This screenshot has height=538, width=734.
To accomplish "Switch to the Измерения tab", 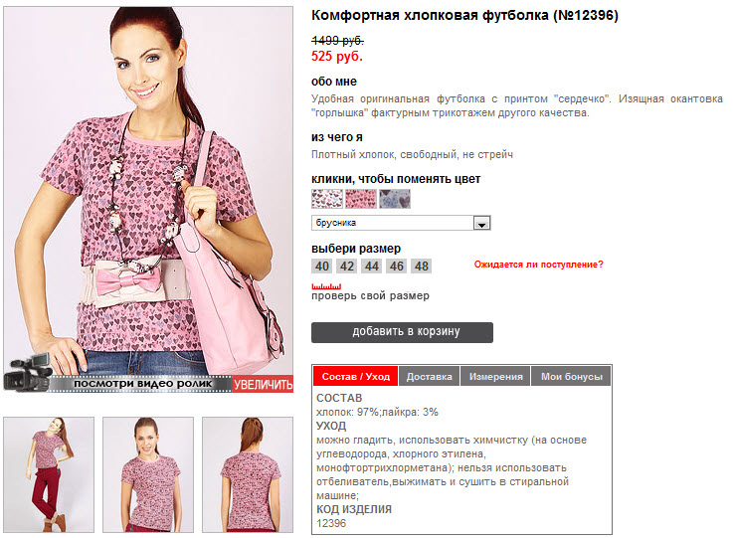I will click(495, 377).
